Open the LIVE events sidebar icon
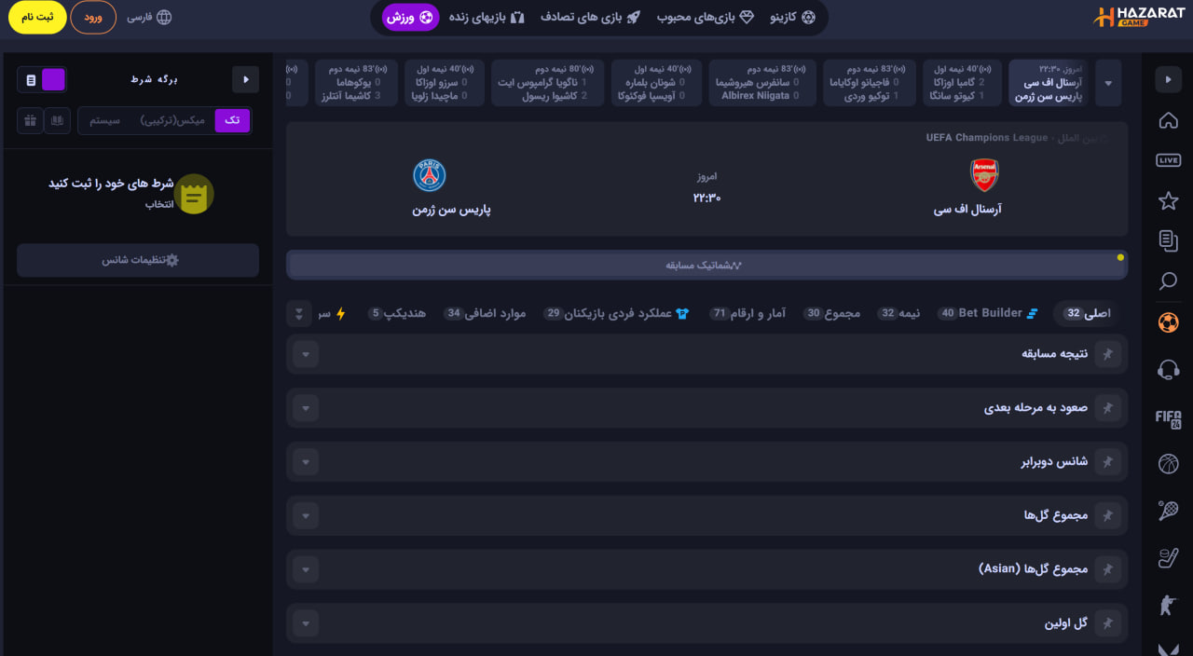This screenshot has height=656, width=1193. coord(1168,160)
